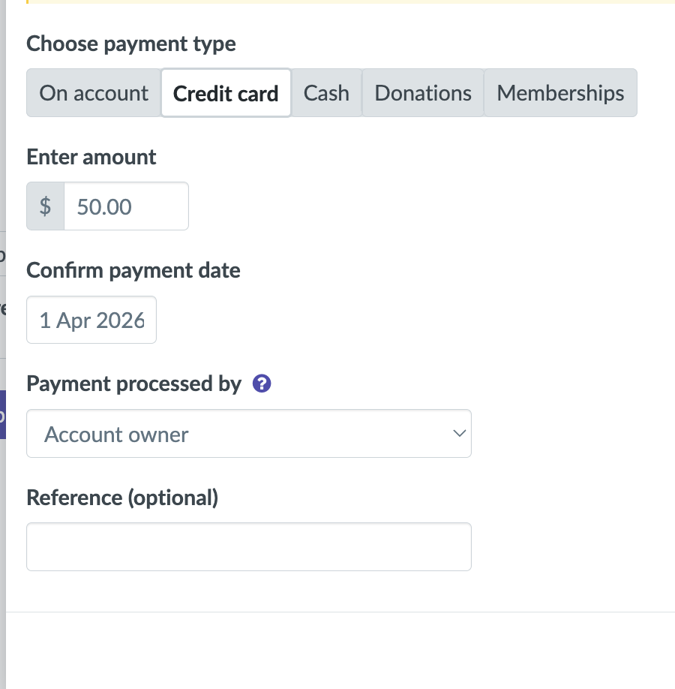
Task: Focus the 50.00 amount field
Action: click(125, 206)
